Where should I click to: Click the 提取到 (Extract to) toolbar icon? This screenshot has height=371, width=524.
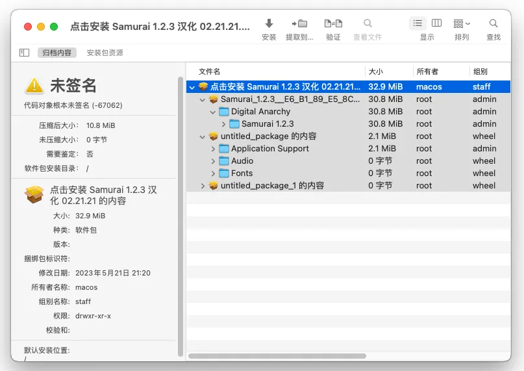click(x=299, y=23)
